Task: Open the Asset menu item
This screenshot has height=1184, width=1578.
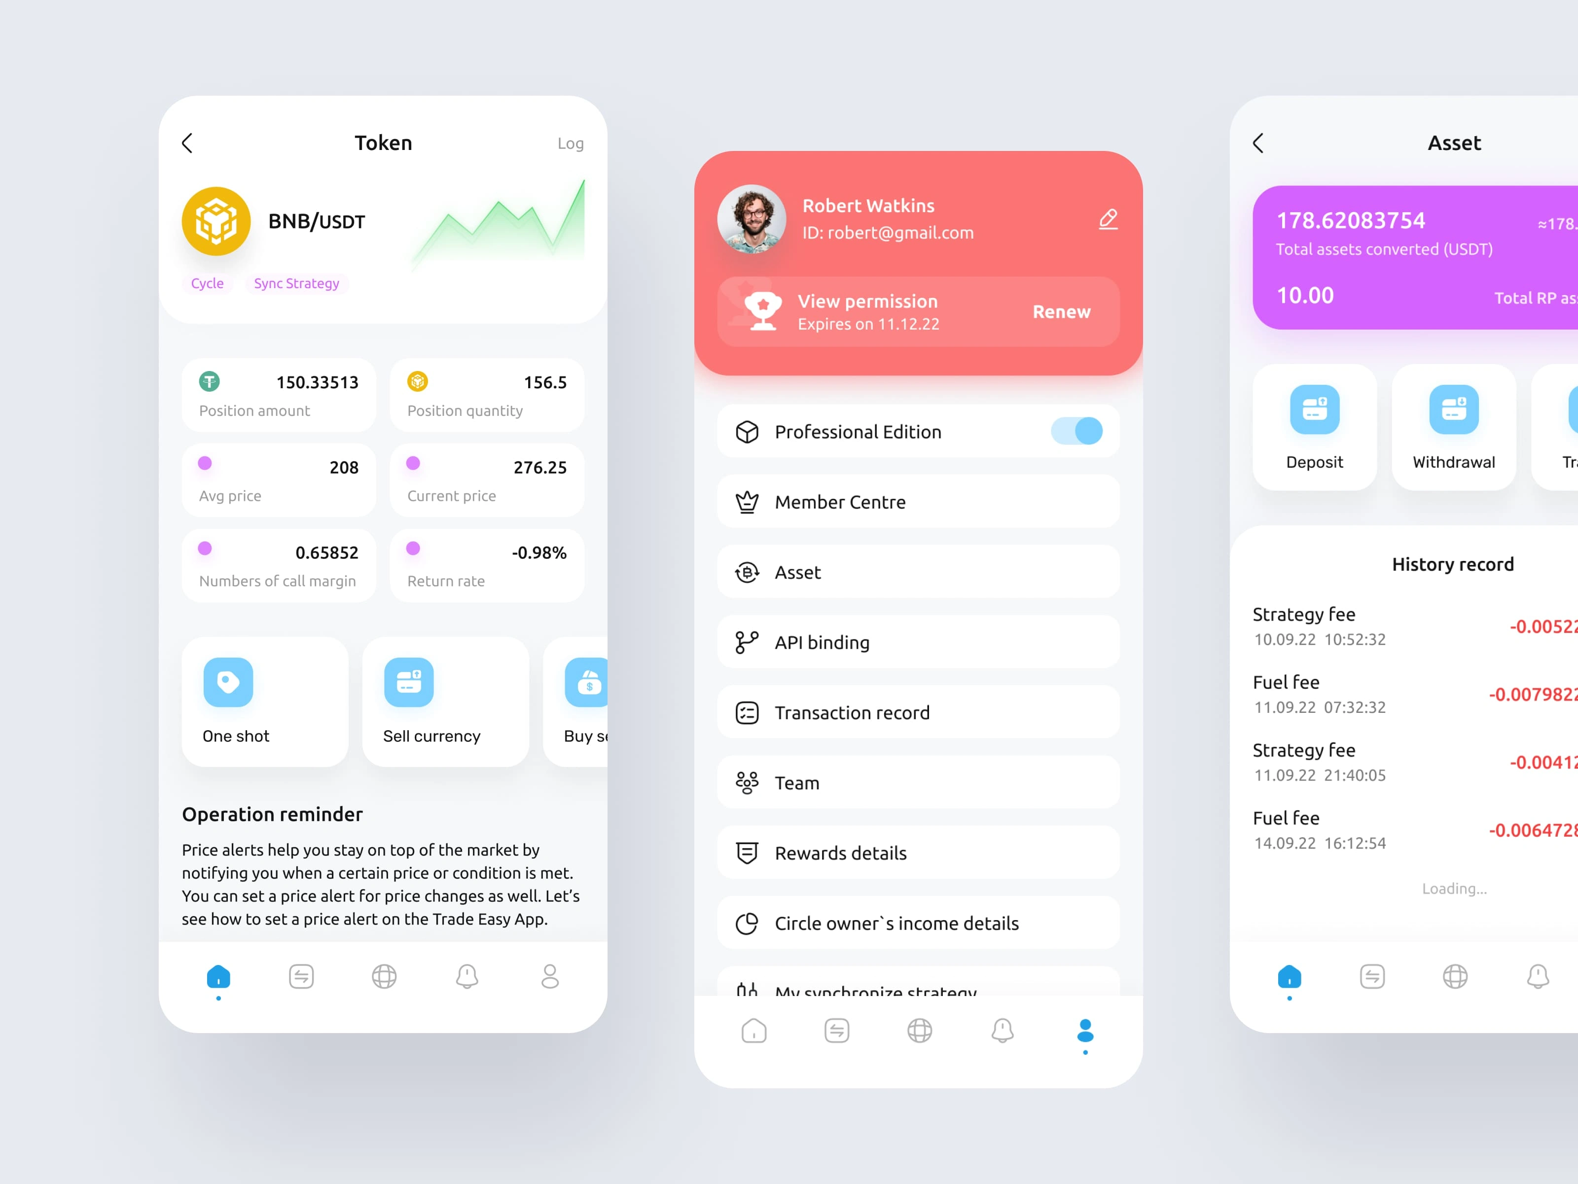Action: [916, 572]
